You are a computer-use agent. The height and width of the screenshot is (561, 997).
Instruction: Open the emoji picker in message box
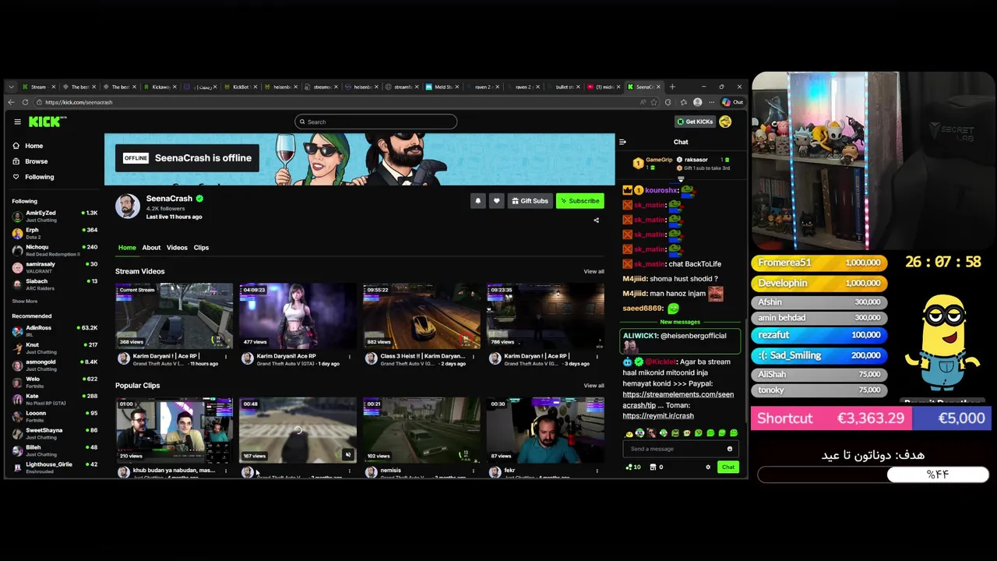tap(730, 449)
